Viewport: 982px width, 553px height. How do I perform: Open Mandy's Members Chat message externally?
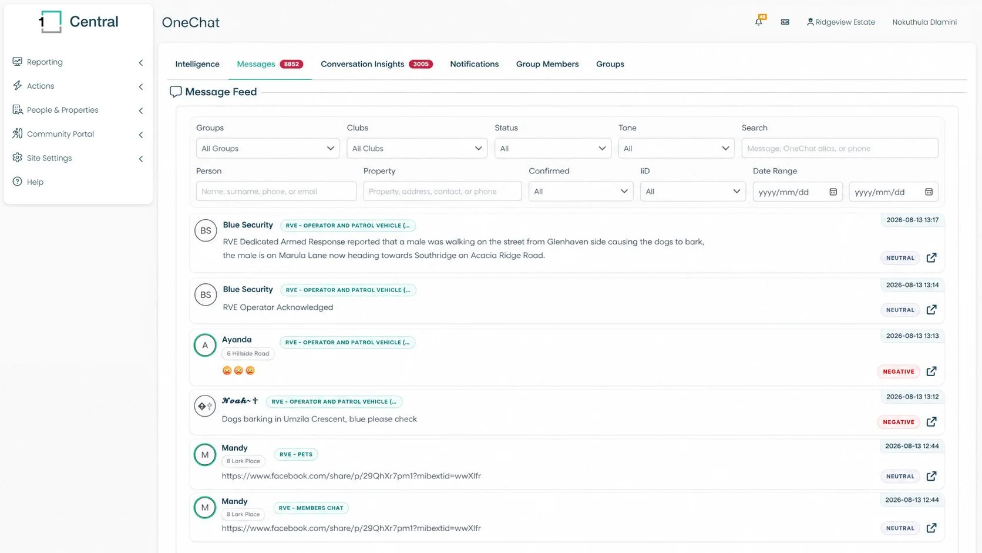click(931, 528)
